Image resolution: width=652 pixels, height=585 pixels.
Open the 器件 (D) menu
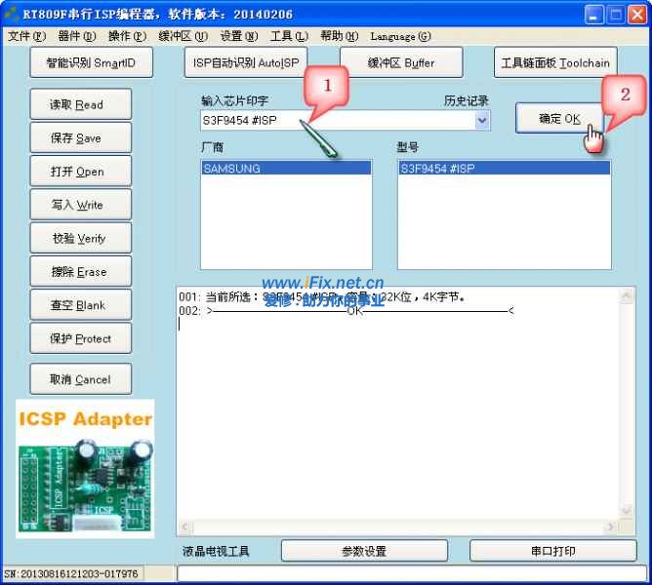coord(77,37)
